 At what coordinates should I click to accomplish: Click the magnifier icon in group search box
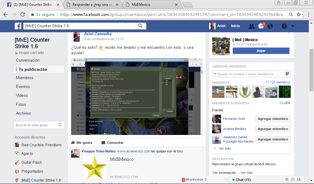pos(60,125)
